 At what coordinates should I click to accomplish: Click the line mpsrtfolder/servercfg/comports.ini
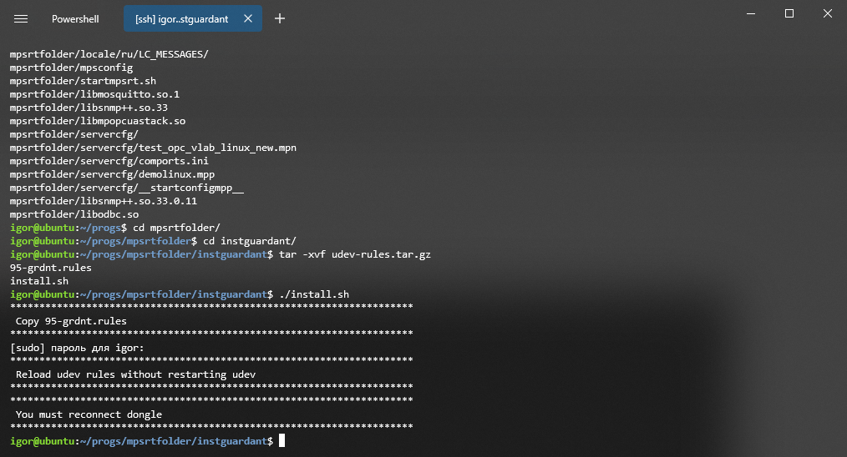coord(109,161)
